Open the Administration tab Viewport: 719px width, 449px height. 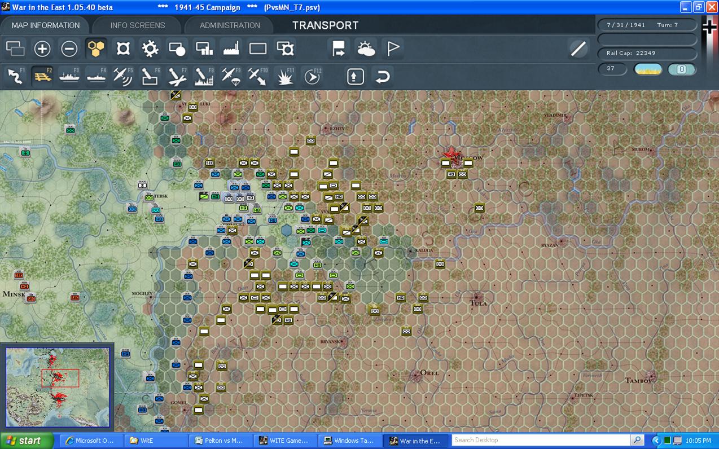(x=230, y=25)
